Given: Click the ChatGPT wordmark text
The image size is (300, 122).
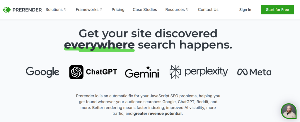Looking at the screenshot, I should pyautogui.click(x=101, y=72).
